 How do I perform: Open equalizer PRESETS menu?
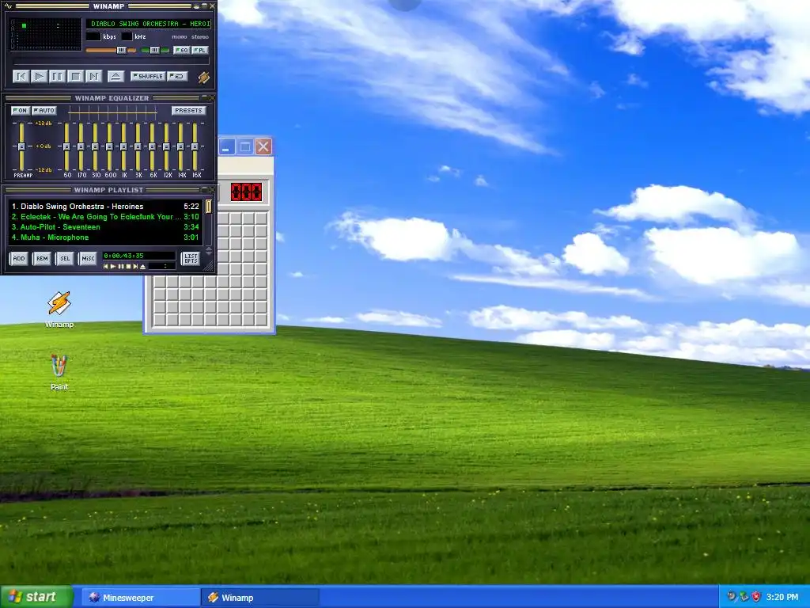pyautogui.click(x=188, y=110)
